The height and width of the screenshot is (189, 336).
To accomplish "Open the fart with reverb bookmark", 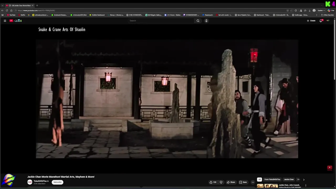I will pyautogui.click(x=224, y=15).
